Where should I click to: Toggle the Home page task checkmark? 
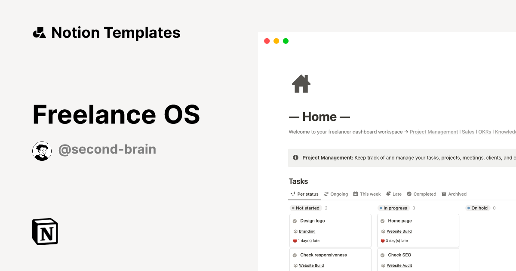(x=383, y=221)
